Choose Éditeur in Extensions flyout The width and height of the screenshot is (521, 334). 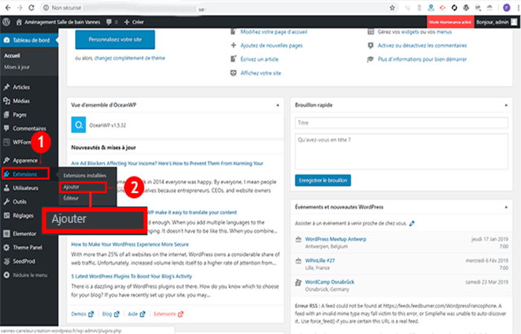[x=71, y=198]
